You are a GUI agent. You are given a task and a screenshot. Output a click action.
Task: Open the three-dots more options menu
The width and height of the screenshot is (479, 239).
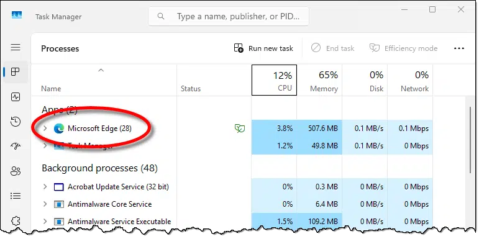point(459,48)
